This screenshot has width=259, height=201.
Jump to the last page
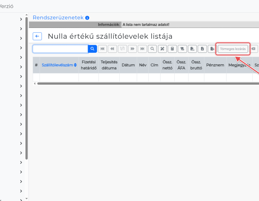click(142, 49)
